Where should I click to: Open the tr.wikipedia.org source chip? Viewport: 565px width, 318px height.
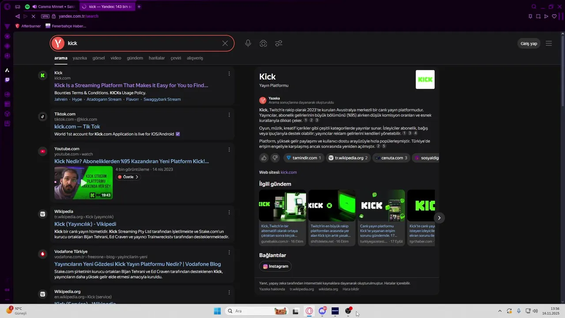348,158
